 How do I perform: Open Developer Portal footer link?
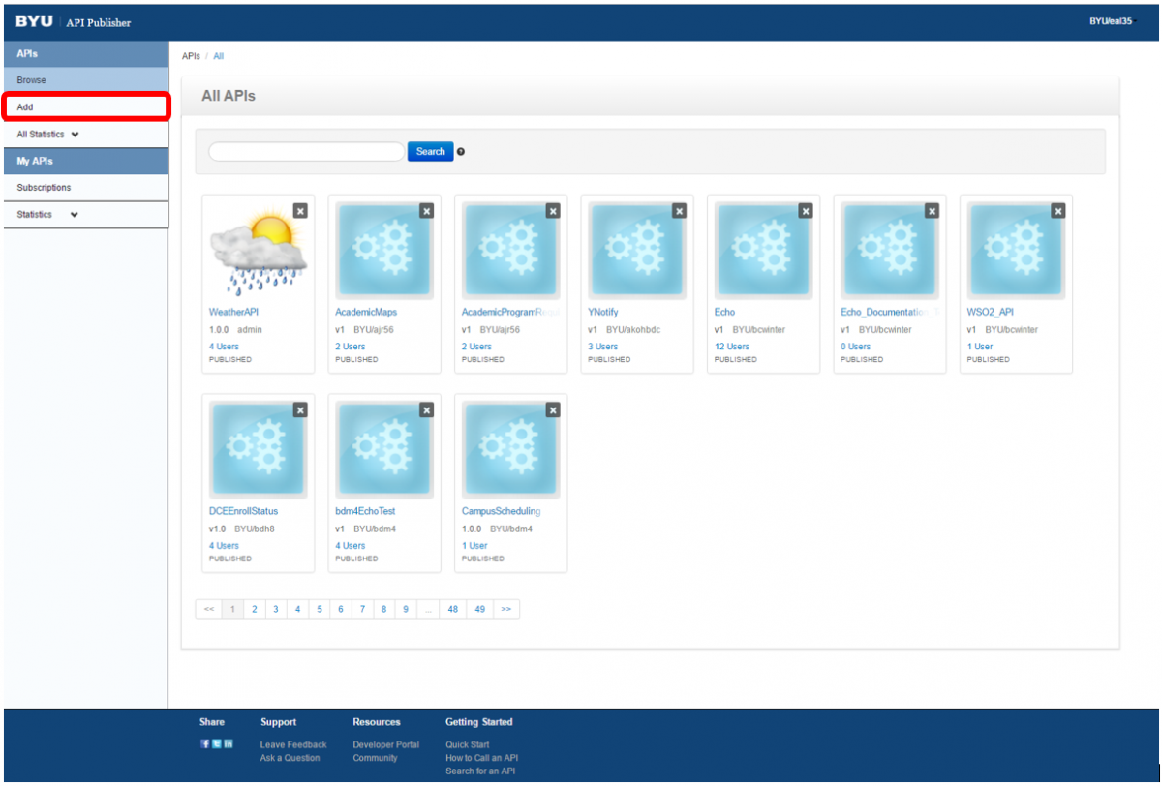[386, 745]
